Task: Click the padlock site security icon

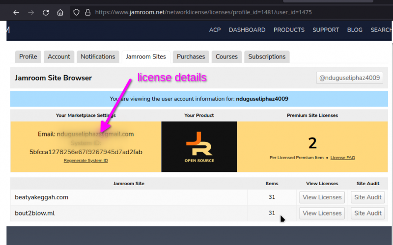Action: coord(87,12)
